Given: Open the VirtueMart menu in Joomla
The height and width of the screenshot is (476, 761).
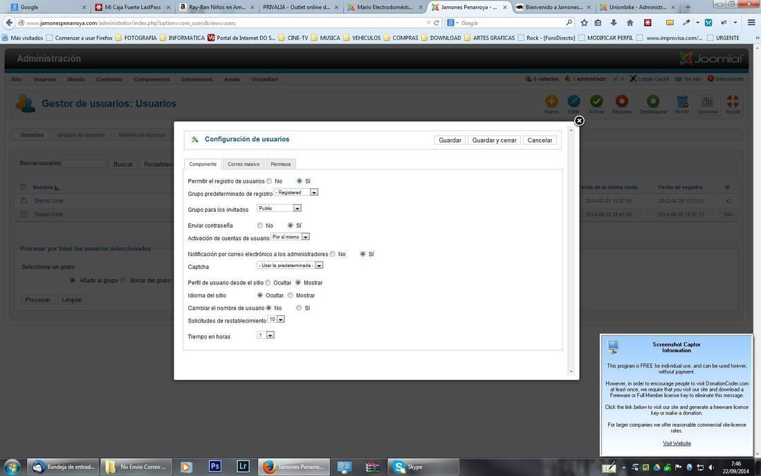Looking at the screenshot, I should click(264, 79).
